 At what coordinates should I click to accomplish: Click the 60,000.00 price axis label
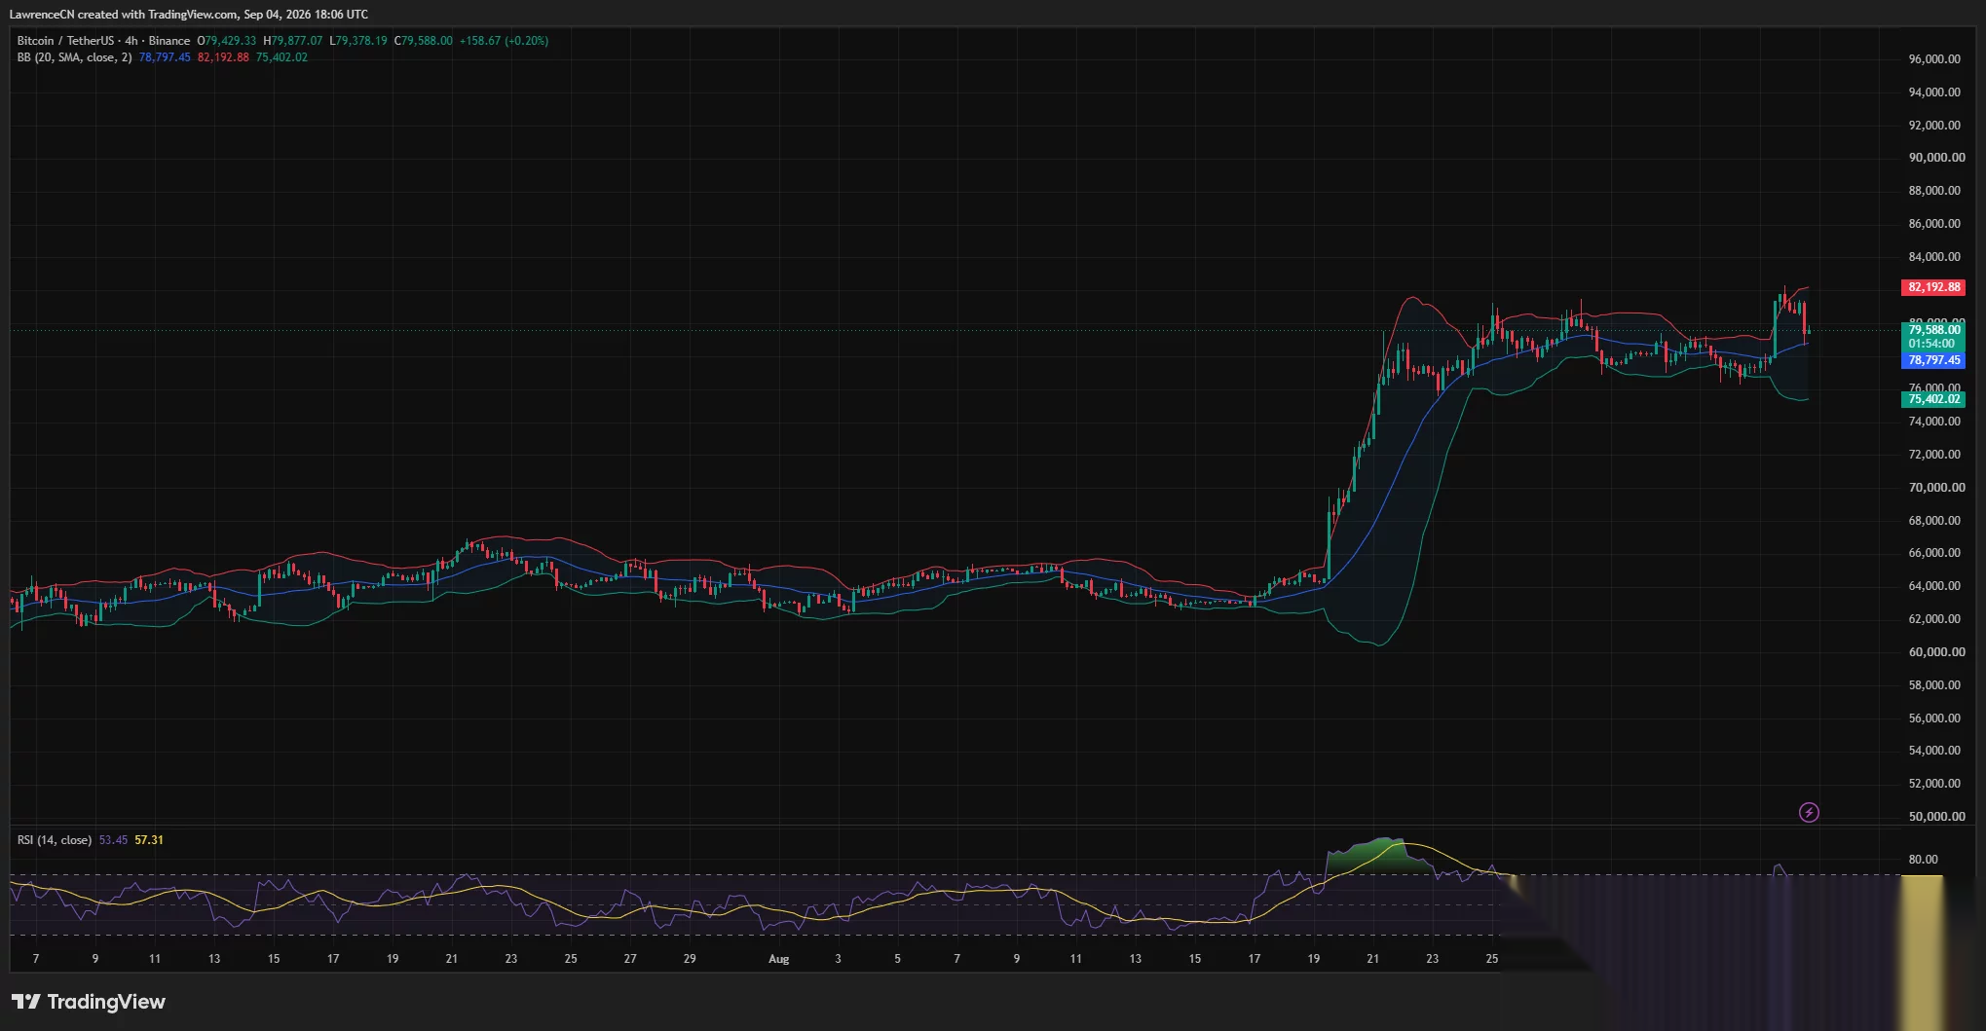click(1936, 652)
